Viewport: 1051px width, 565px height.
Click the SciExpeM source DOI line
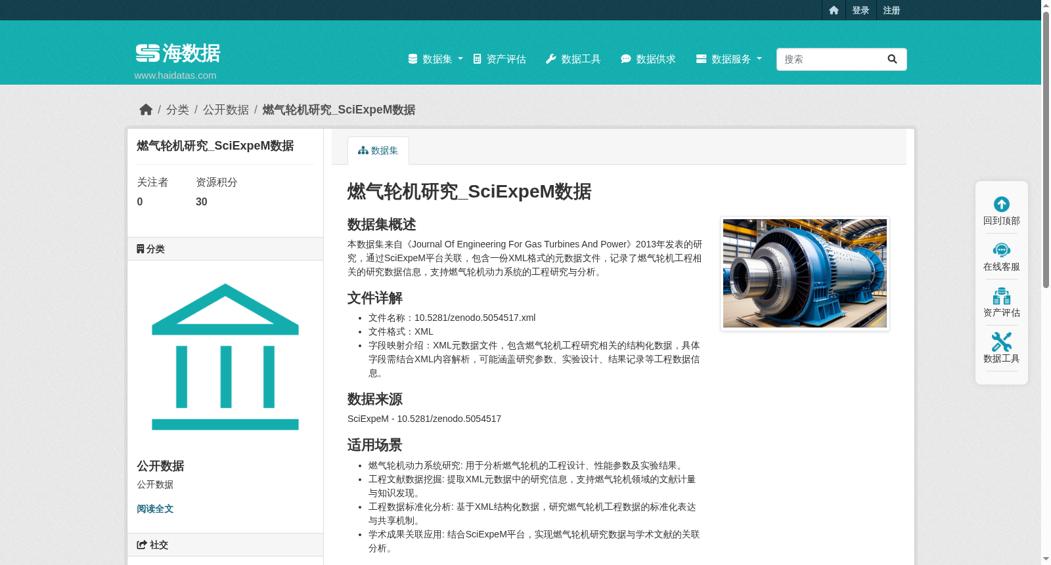coord(424,419)
